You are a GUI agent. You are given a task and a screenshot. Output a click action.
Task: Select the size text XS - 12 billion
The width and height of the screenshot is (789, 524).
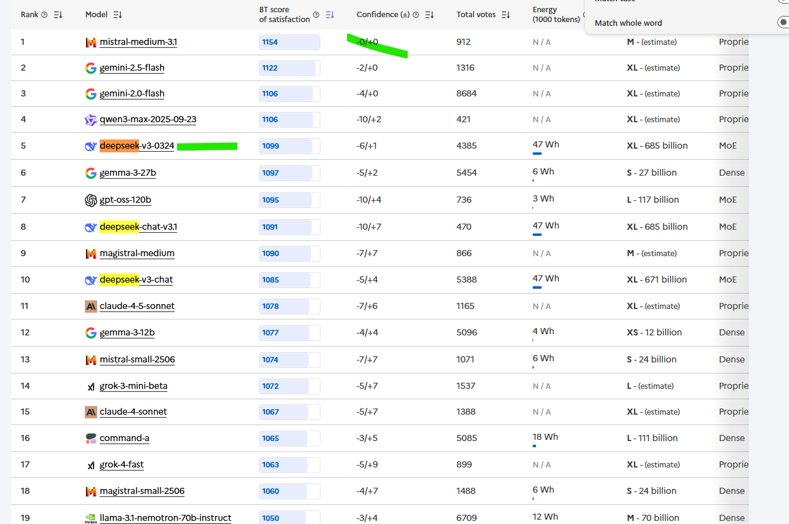point(654,333)
